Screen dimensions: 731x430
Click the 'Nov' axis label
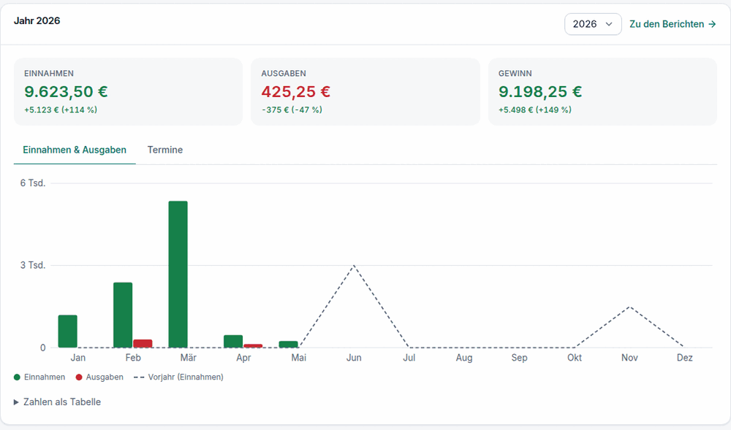click(629, 358)
